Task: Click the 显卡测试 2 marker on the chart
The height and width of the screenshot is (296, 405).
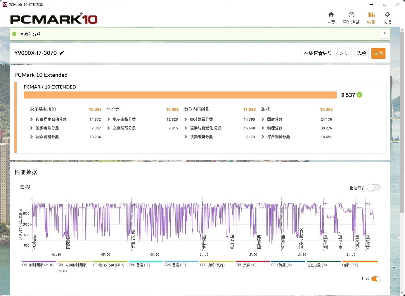Action: [340, 240]
